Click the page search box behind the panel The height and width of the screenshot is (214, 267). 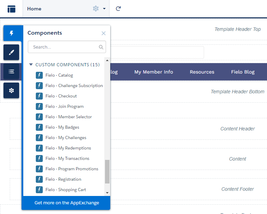point(157,52)
